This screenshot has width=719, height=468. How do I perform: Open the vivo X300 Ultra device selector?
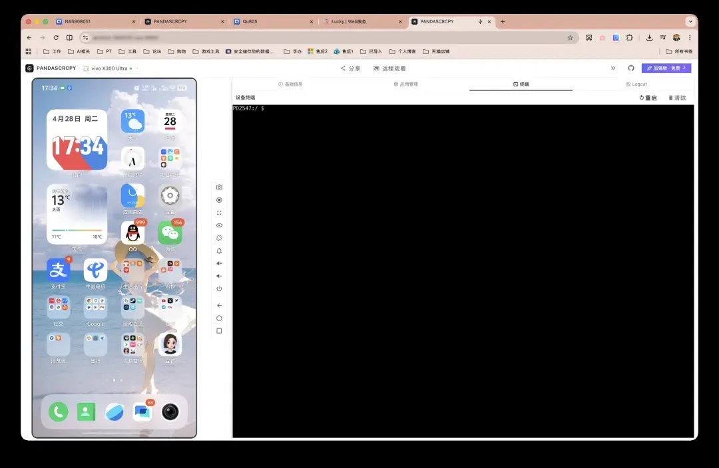(x=111, y=68)
